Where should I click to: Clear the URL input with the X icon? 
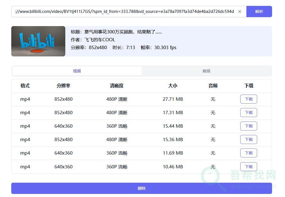239,12
